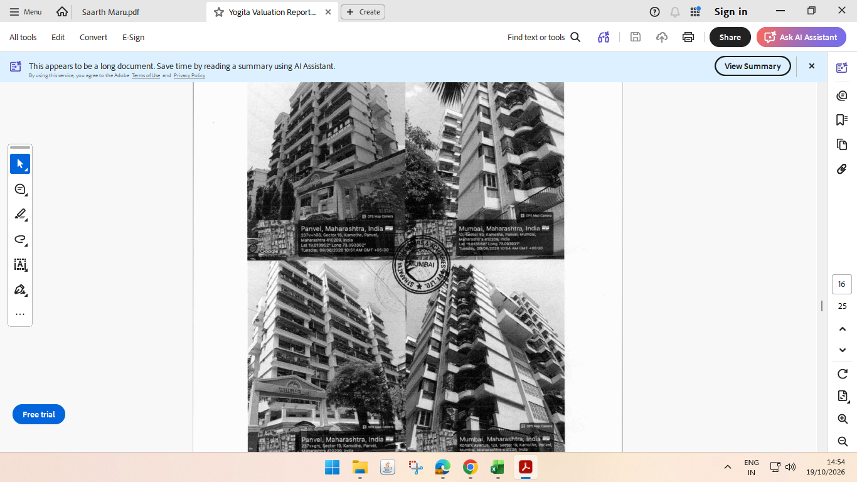This screenshot has height=482, width=857.
Task: Click the AI link generation toolbar icon
Action: [604, 37]
